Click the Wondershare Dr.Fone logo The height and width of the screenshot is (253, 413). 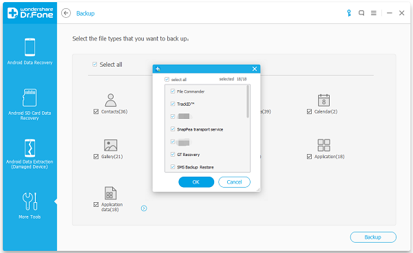(30, 13)
